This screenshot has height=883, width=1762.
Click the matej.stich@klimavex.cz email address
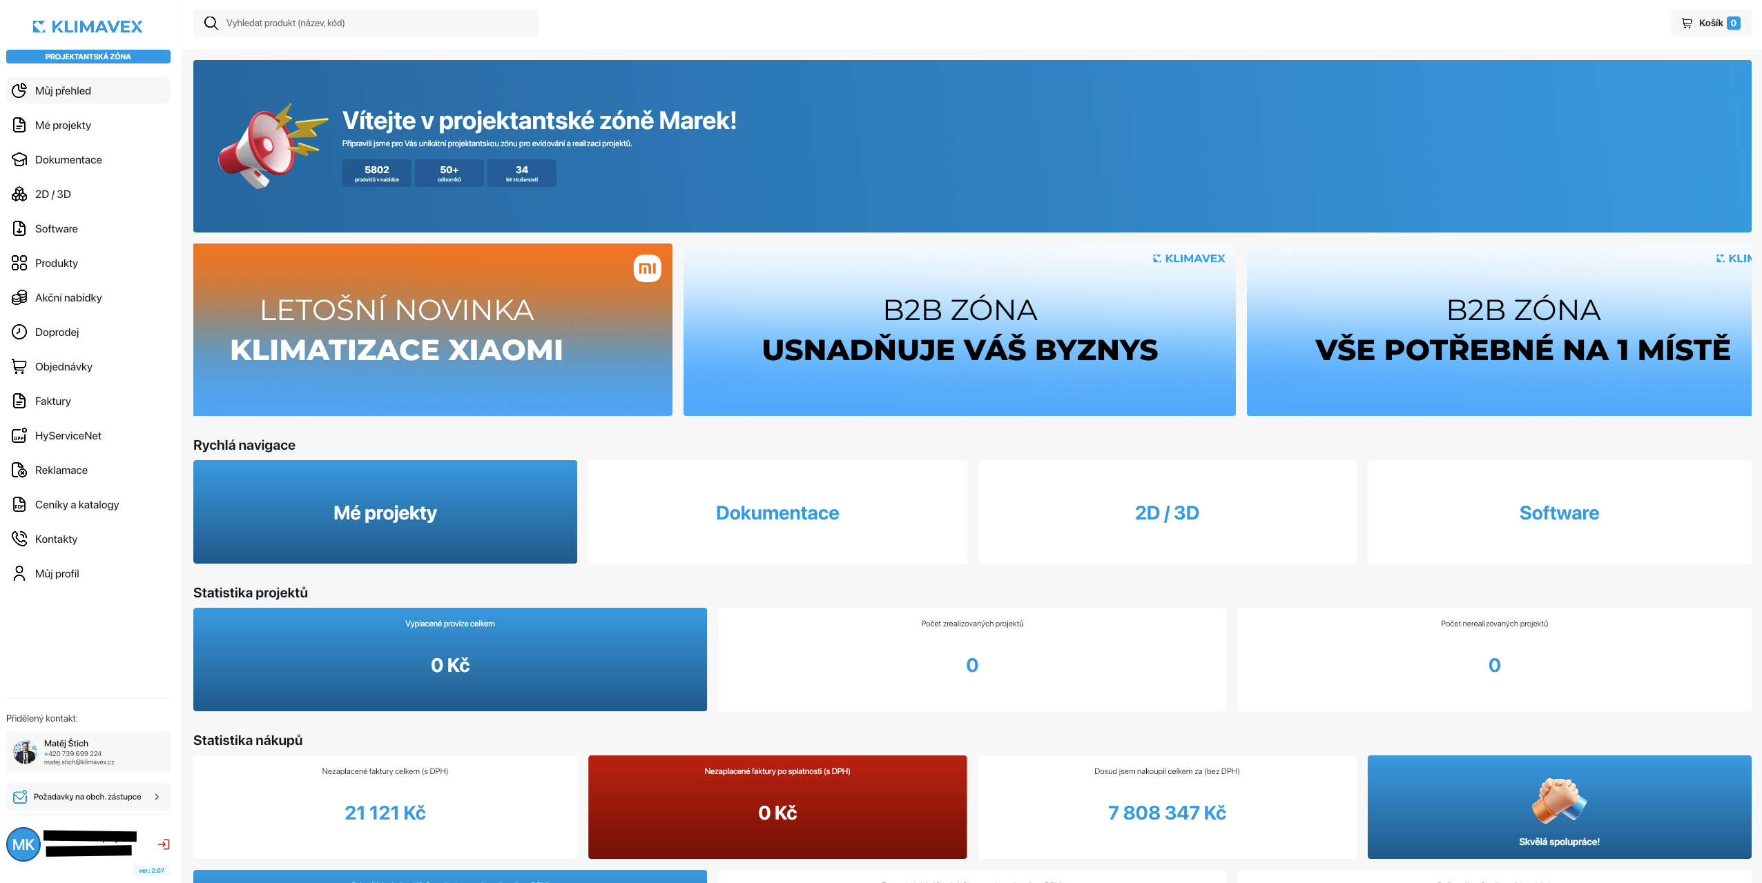[x=79, y=762]
